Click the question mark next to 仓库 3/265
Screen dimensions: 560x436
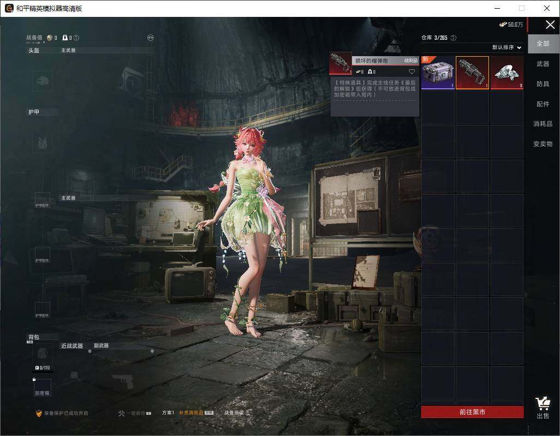coord(454,38)
